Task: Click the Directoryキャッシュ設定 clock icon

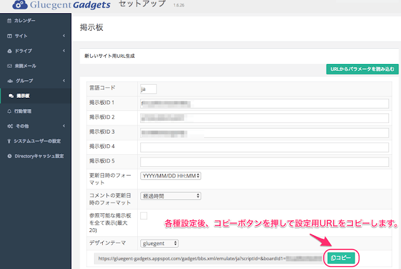Action: click(x=9, y=156)
